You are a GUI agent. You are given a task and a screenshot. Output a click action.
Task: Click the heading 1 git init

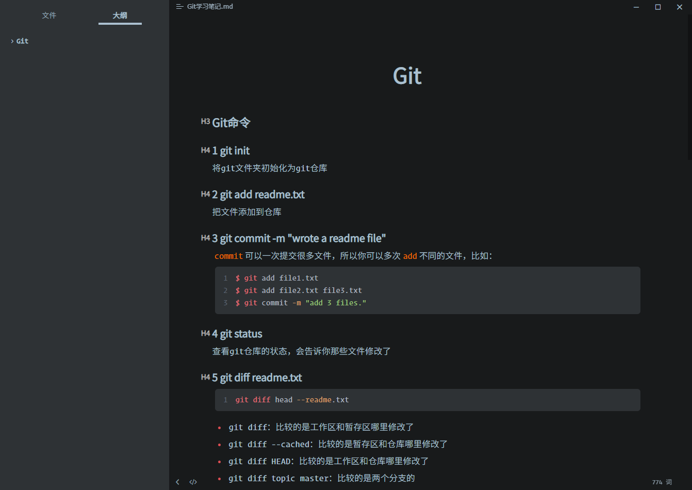pos(230,151)
